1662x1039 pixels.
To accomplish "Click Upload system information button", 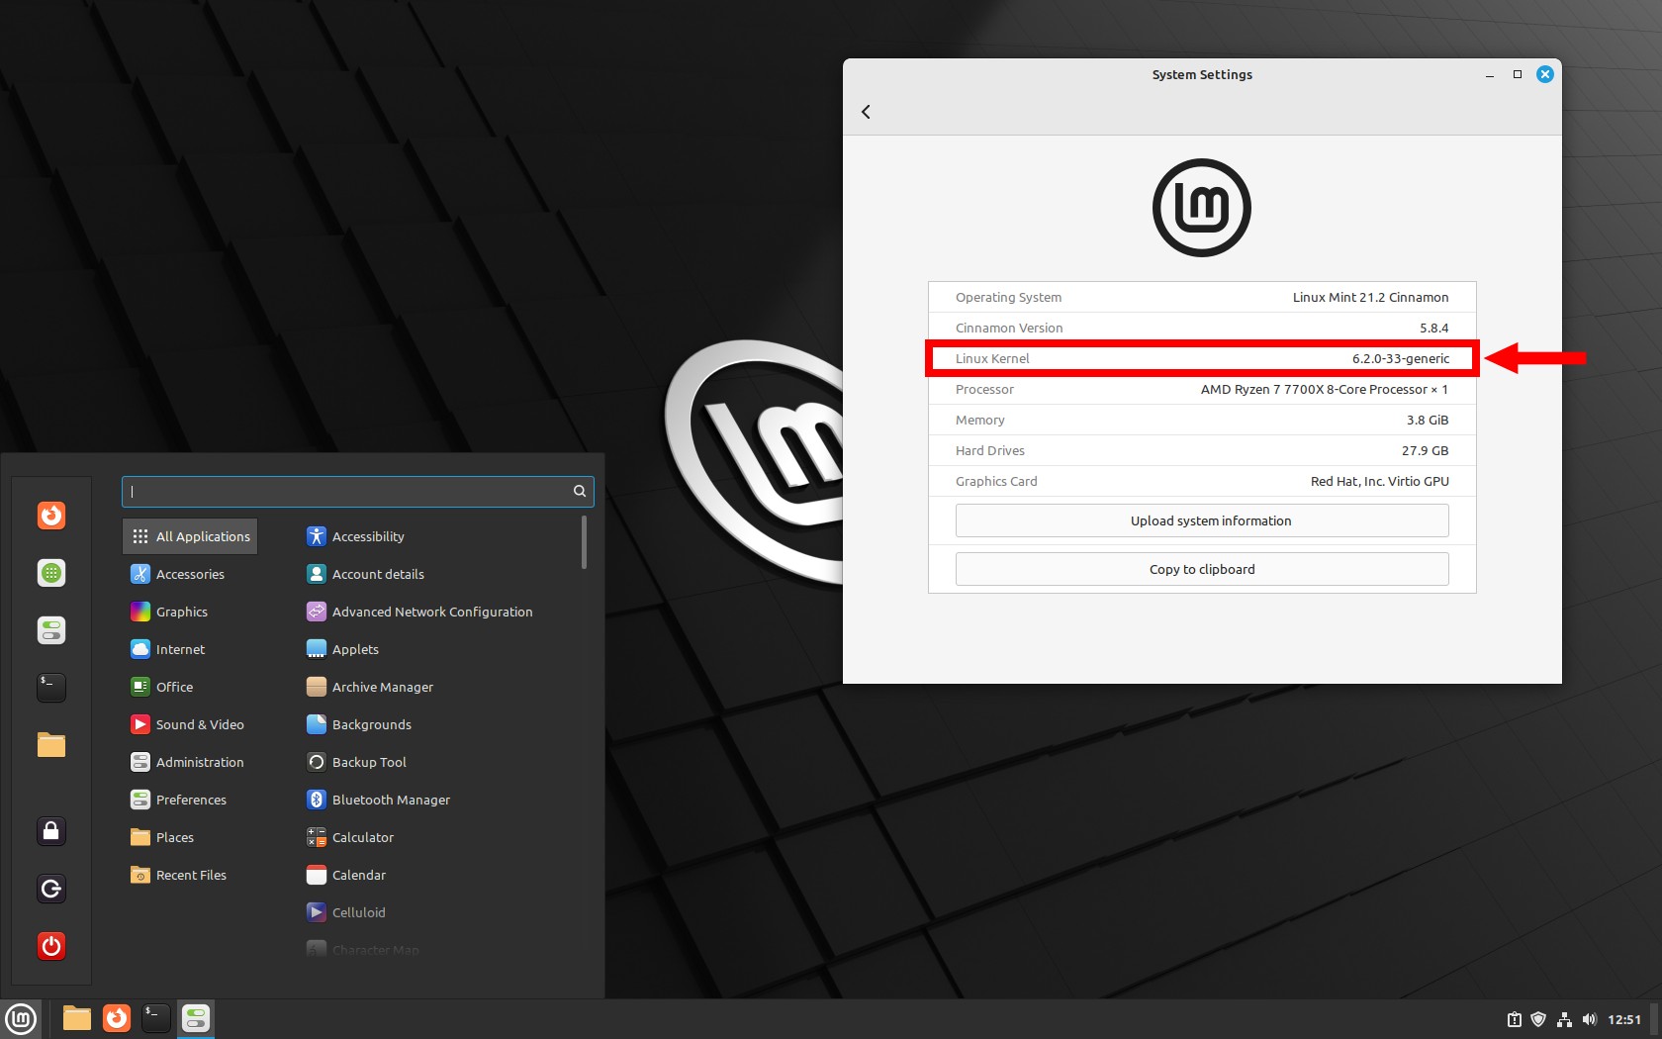I will [1202, 520].
